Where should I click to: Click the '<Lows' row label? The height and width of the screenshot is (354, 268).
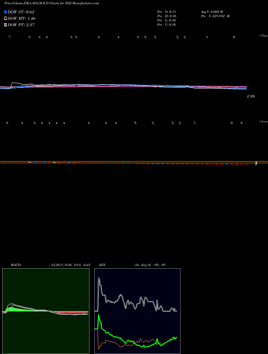point(264,121)
